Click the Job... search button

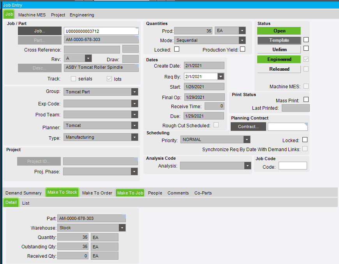pos(40,31)
